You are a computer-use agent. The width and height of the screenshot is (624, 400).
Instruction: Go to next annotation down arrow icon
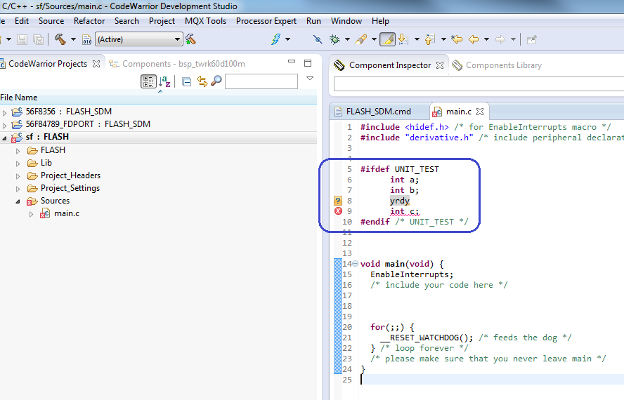(403, 39)
